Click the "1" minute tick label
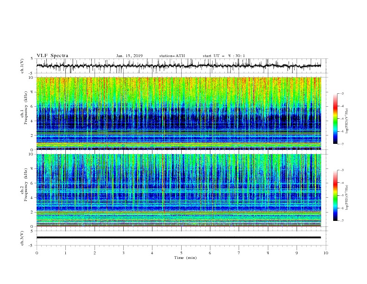367x284 pixels. [65, 253]
